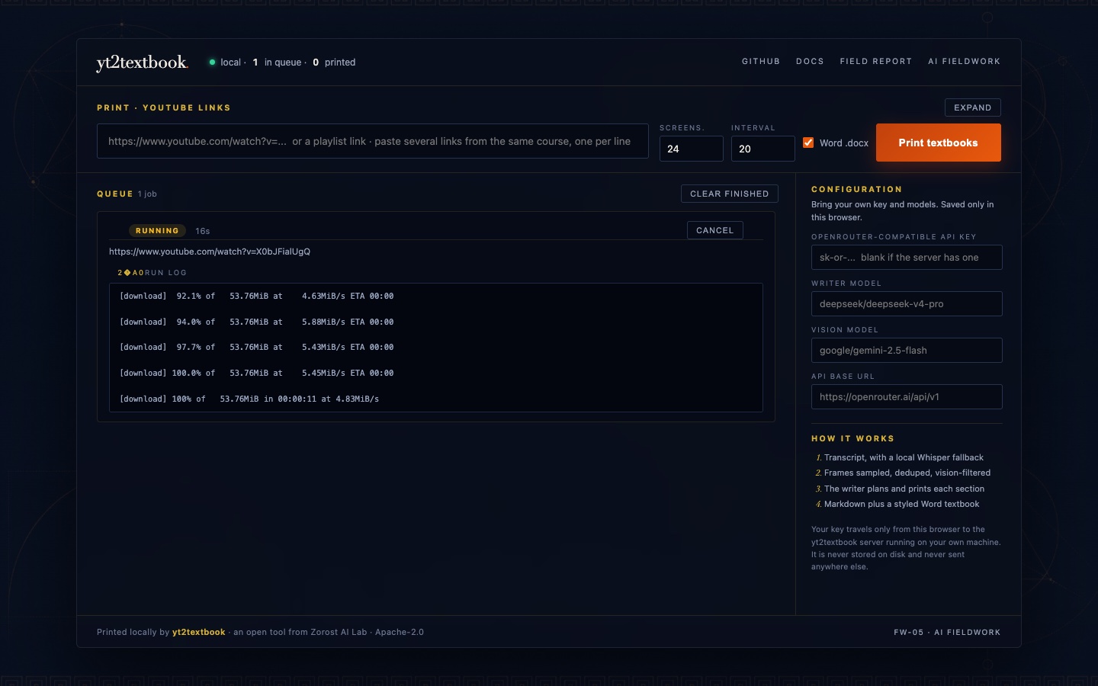Click the CLEAR FINISHED button
Screen dimensions: 1098x686
[x=730, y=194]
